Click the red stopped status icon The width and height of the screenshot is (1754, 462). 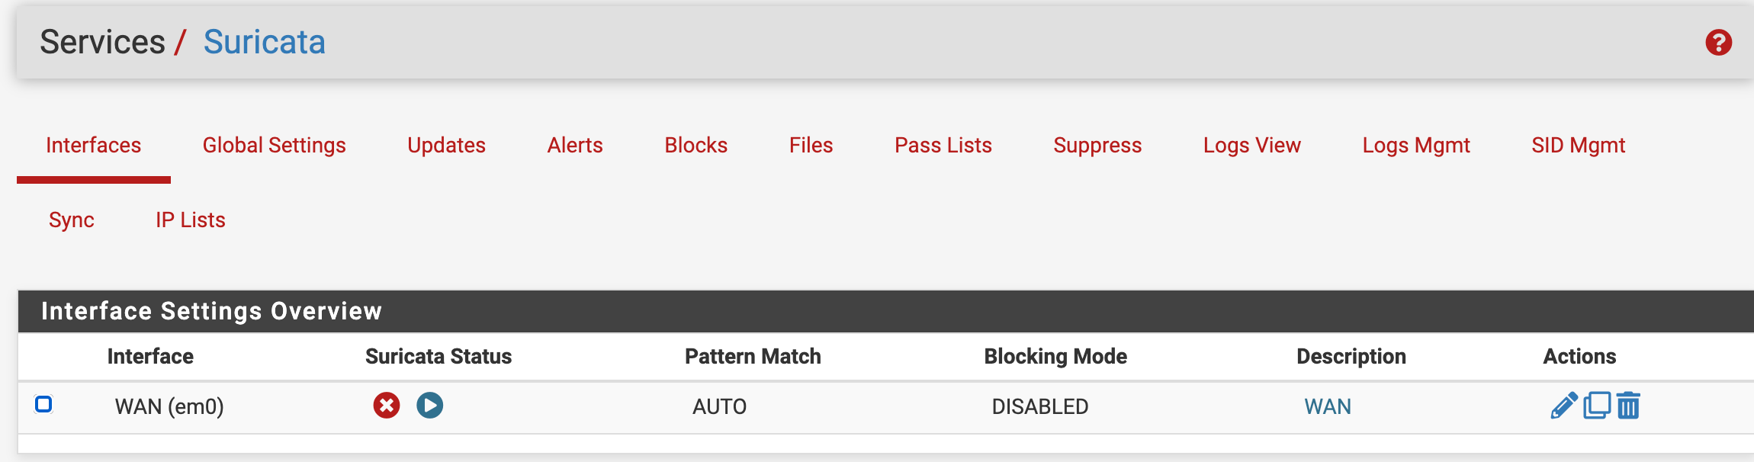pyautogui.click(x=387, y=405)
